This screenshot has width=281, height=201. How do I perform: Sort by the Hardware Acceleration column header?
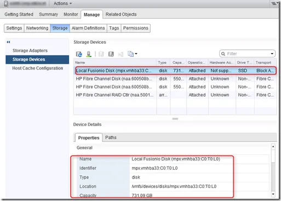(x=222, y=62)
